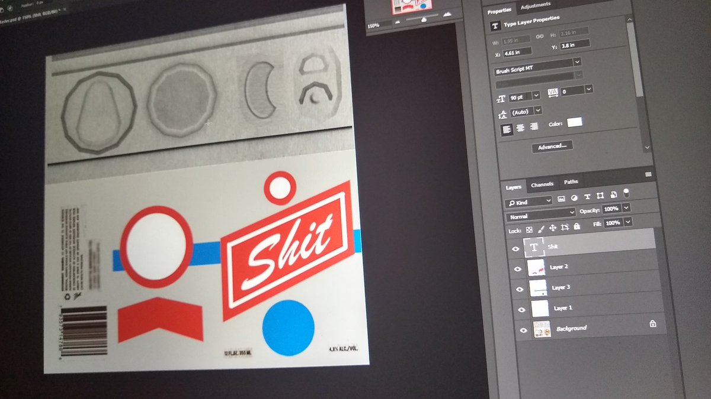
Task: Click the Advanced... button
Action: [552, 147]
